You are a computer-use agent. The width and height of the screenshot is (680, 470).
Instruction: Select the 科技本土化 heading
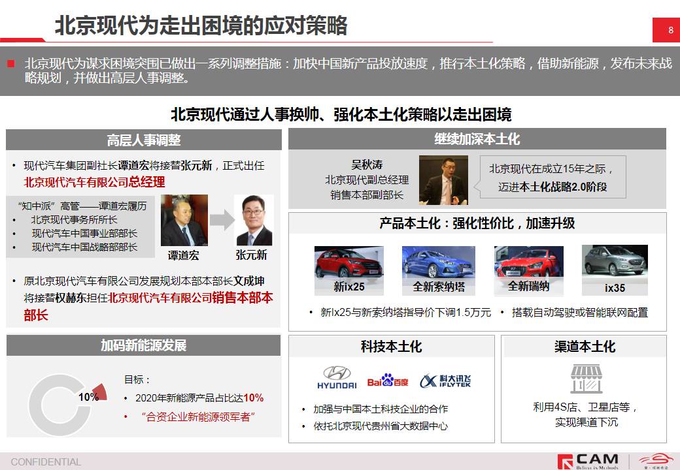(391, 347)
